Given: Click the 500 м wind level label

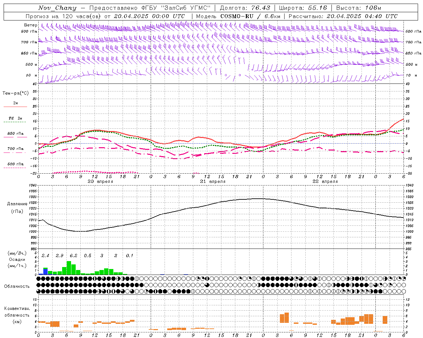Looking at the screenshot, I should tap(31, 64).
